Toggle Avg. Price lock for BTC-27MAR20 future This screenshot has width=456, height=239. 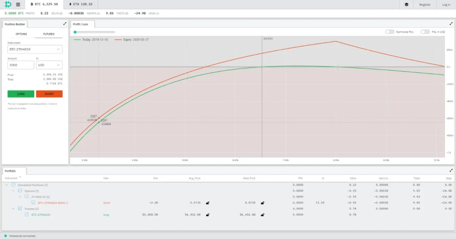point(207,215)
